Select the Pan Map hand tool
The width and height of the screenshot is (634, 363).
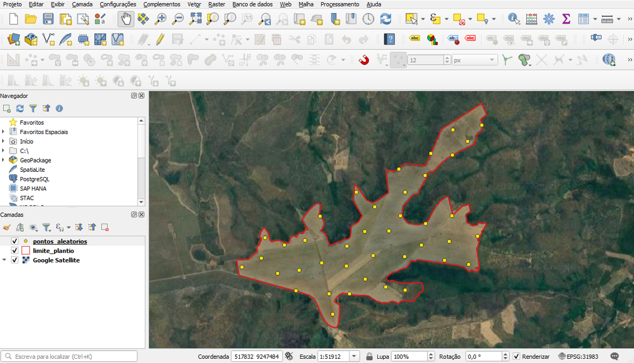point(126,19)
